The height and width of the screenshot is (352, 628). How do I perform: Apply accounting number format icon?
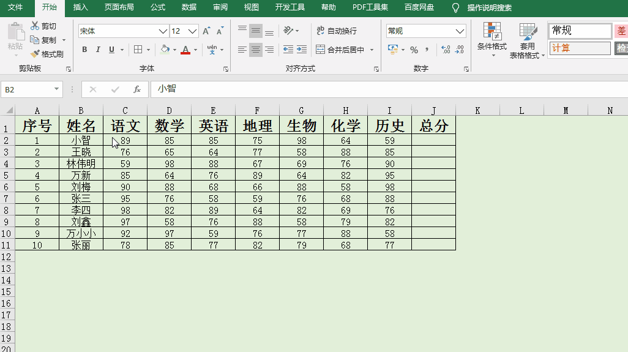pyautogui.click(x=393, y=50)
